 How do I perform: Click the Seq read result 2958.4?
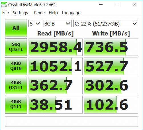coord(56,47)
